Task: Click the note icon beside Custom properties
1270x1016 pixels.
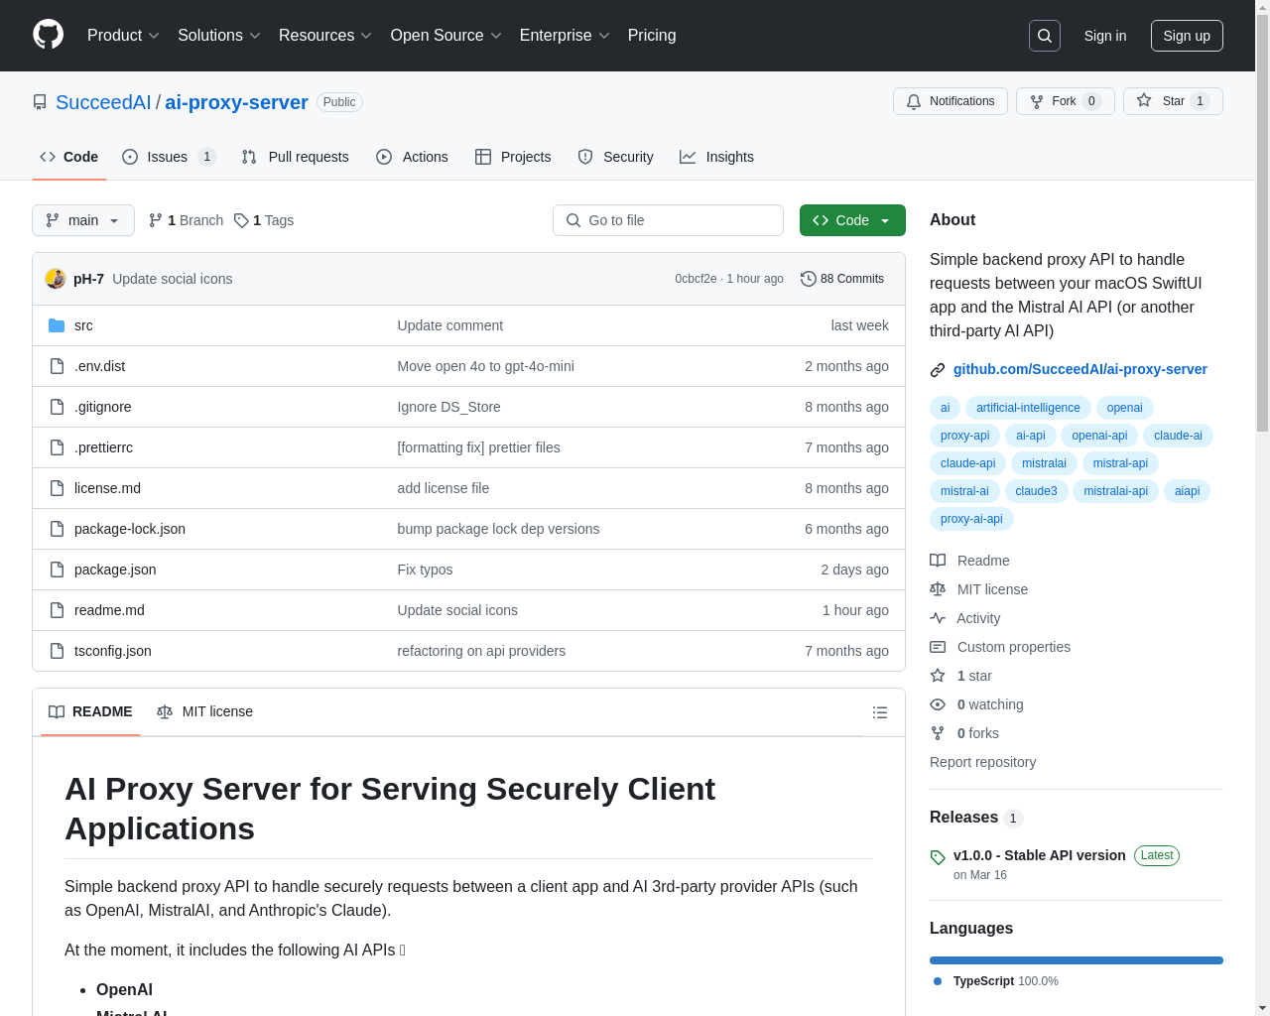Action: (x=938, y=647)
